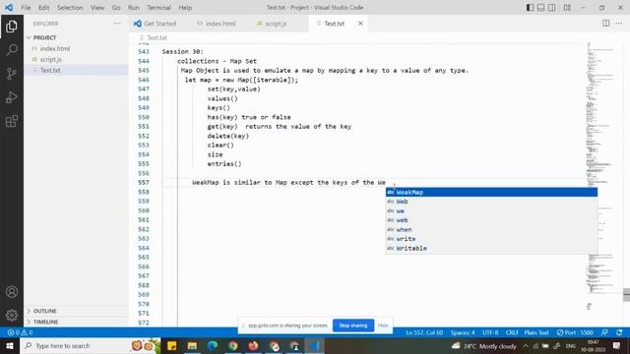630x354 pixels.
Task: Change encoding via UTF-8 status entry
Action: click(490, 332)
